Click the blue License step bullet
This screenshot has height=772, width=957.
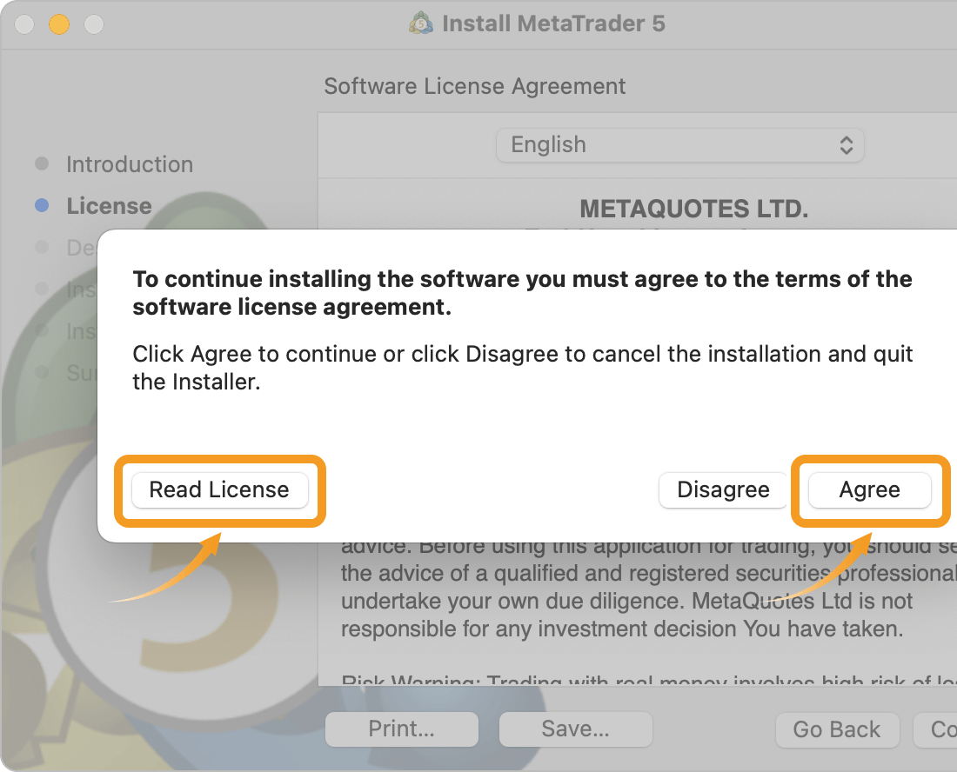point(42,205)
